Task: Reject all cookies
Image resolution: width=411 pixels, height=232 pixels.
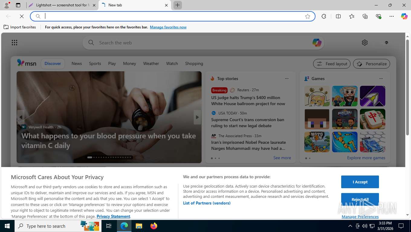Action: point(360,199)
